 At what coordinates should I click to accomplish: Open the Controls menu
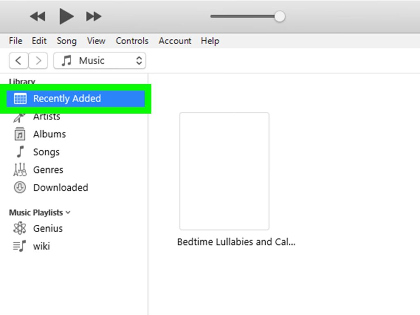tap(132, 41)
